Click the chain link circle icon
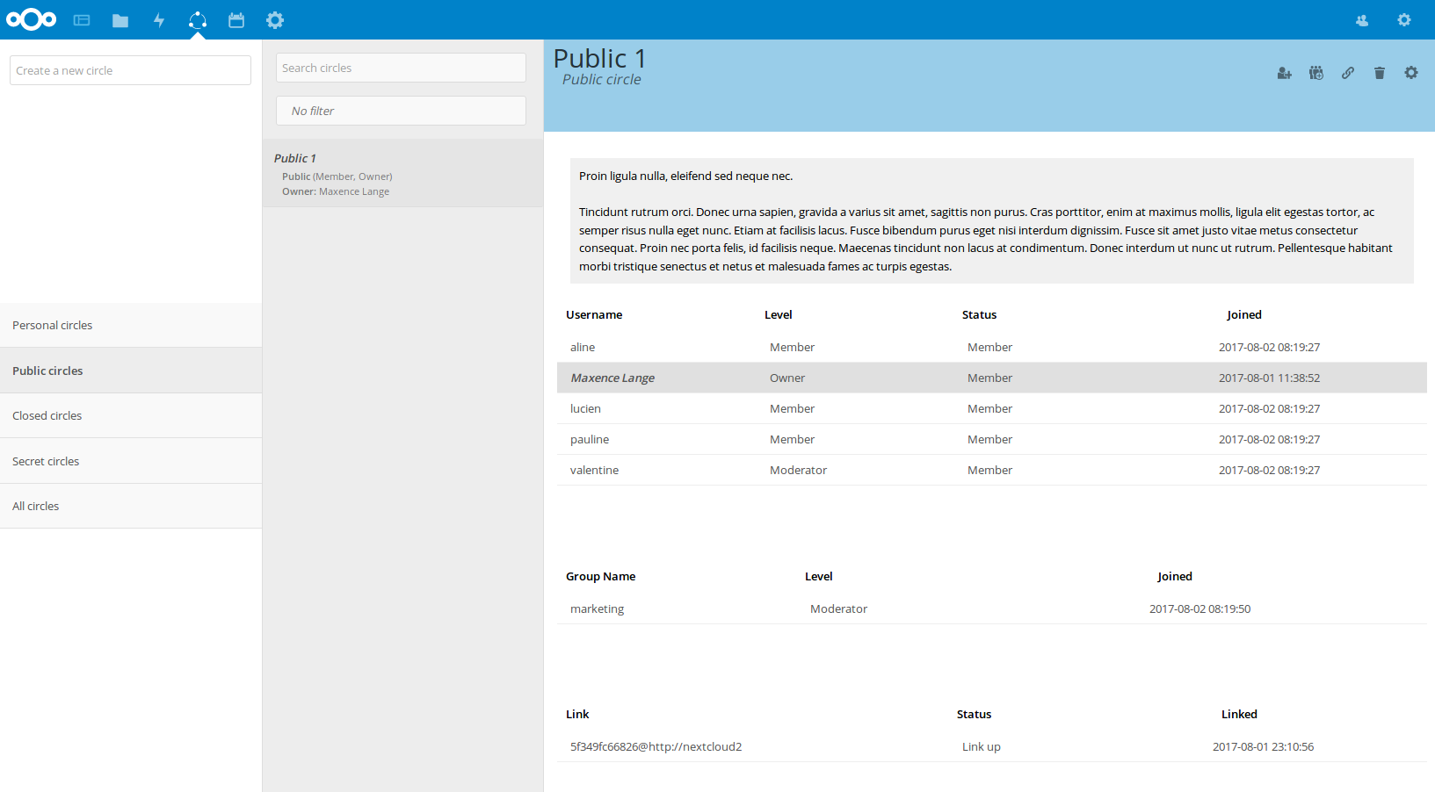Viewport: 1435px width, 792px height. point(1347,73)
